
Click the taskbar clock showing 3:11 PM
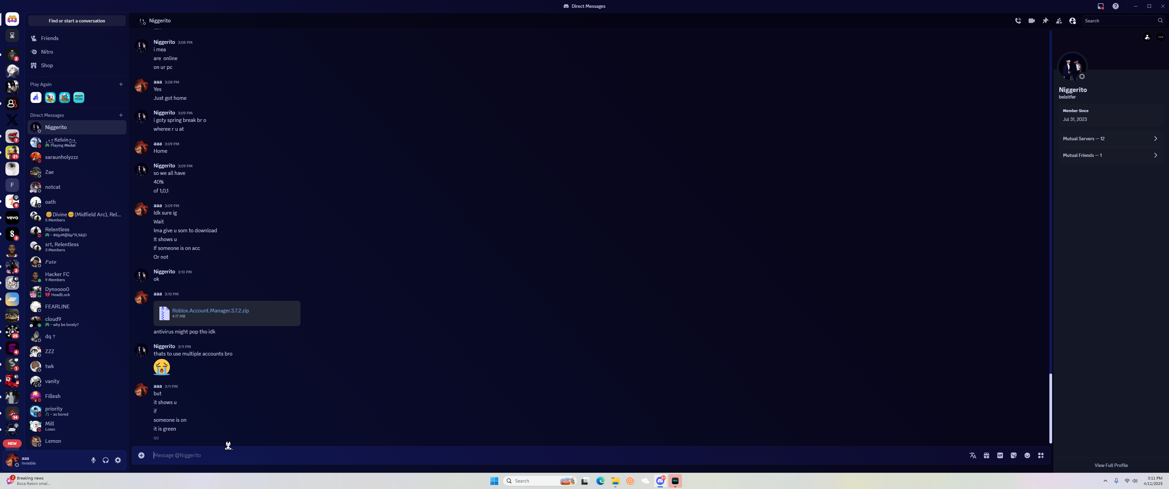(1153, 481)
